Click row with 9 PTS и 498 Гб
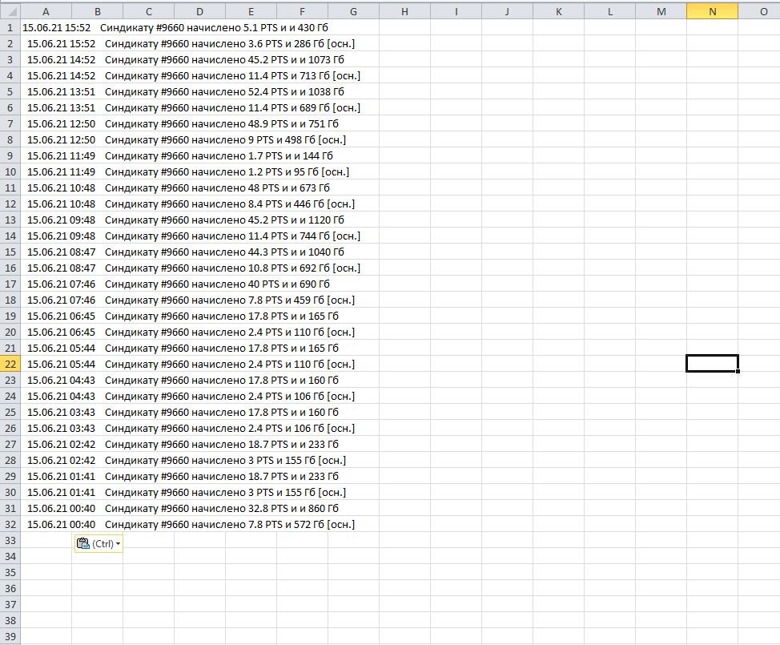Screen dimensions: 780x645 (187, 140)
